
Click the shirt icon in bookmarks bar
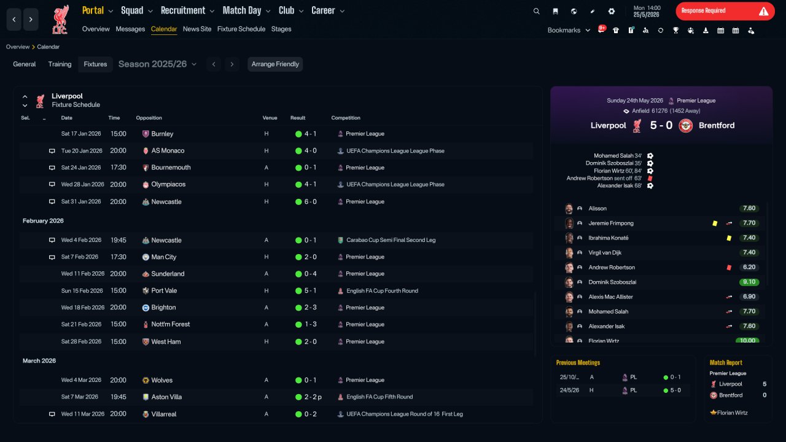616,30
